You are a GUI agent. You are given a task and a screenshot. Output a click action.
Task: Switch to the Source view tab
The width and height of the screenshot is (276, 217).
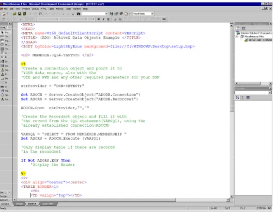click(32, 204)
